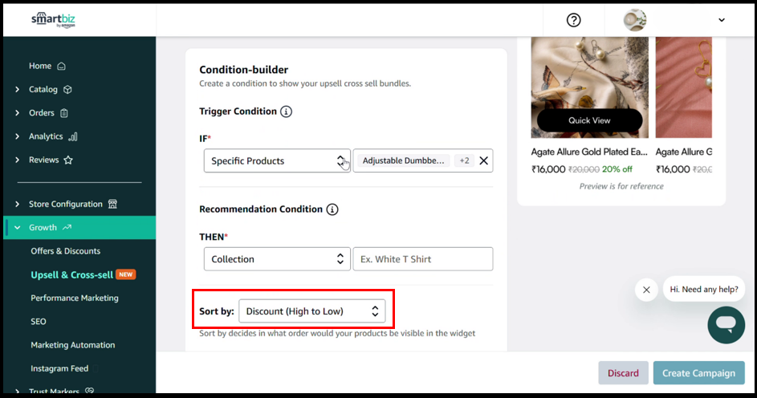The image size is (757, 398).
Task: Open the profile avatar menu
Action: pos(635,20)
